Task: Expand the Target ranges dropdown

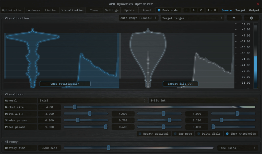Action: (192, 18)
